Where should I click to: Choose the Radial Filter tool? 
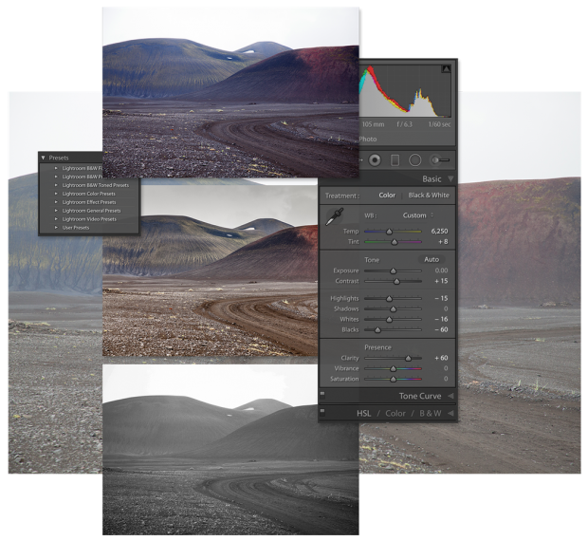coord(414,160)
